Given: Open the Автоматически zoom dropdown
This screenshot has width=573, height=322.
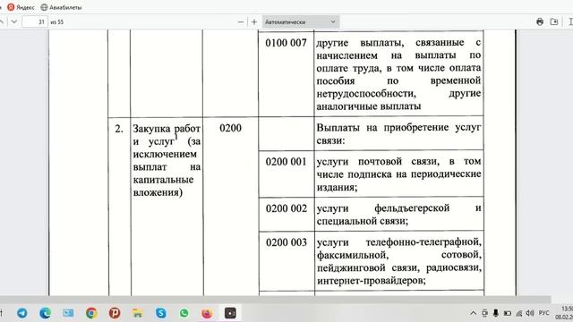Looking at the screenshot, I should (301, 21).
